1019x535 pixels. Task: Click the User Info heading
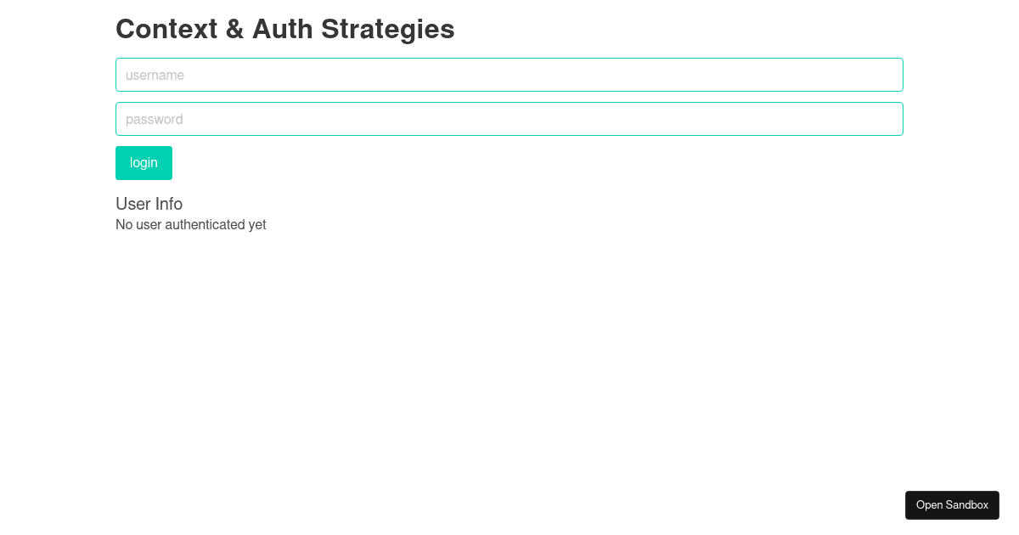(x=149, y=204)
